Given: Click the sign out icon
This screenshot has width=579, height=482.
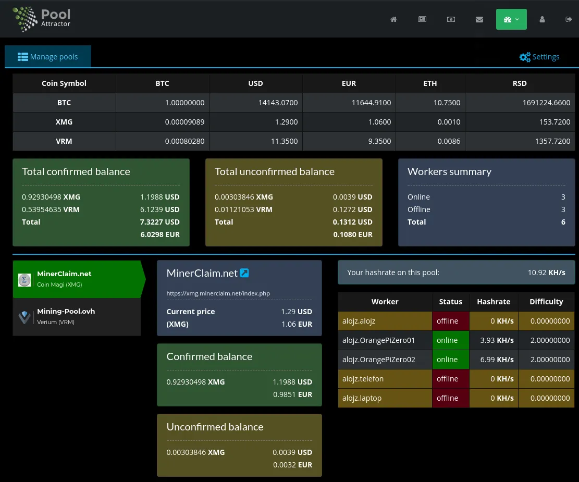Looking at the screenshot, I should tap(569, 19).
